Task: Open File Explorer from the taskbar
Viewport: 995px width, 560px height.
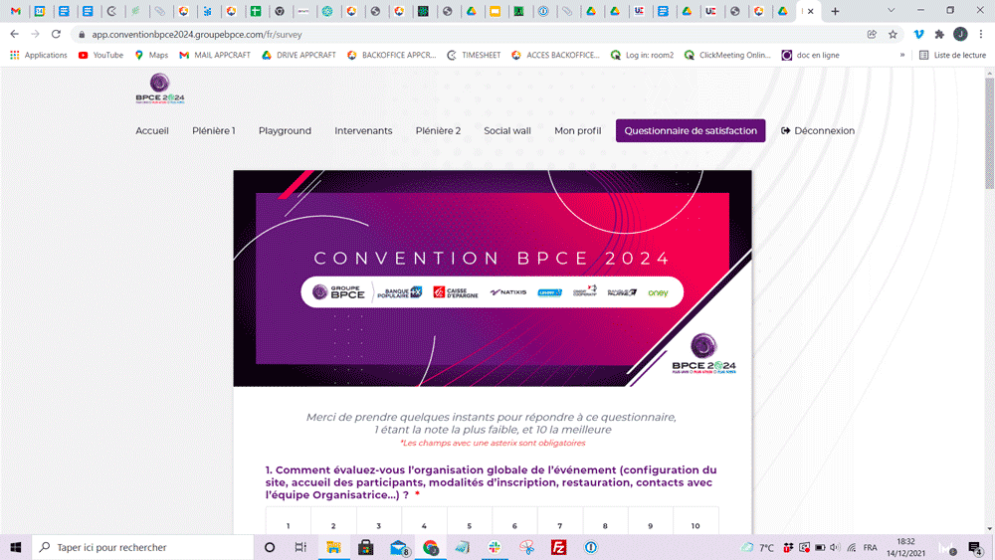Action: pyautogui.click(x=333, y=547)
